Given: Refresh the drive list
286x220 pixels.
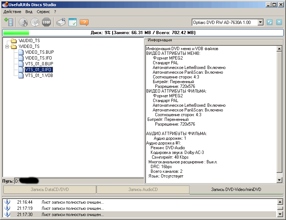Looking at the screenshot, I should point(270,23).
